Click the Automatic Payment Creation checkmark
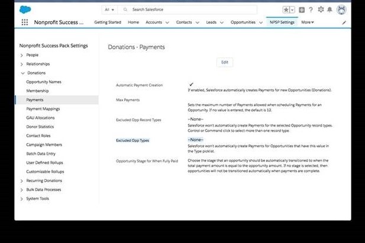 tap(191, 85)
